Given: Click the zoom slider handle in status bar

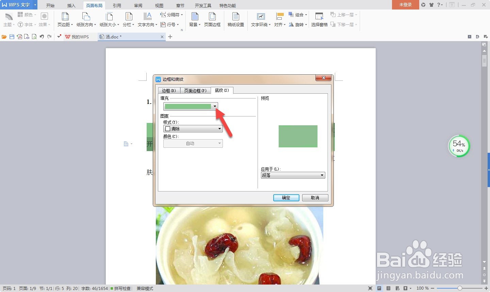Looking at the screenshot, I should pos(460,288).
